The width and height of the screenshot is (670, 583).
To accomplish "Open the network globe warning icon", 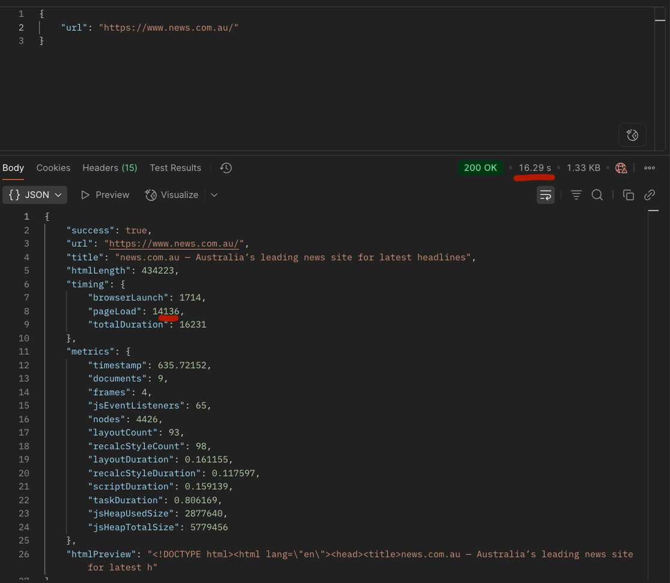I will (x=621, y=168).
